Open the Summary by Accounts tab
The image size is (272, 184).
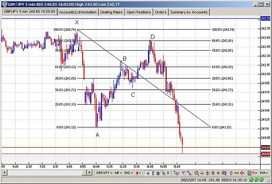pyautogui.click(x=189, y=12)
